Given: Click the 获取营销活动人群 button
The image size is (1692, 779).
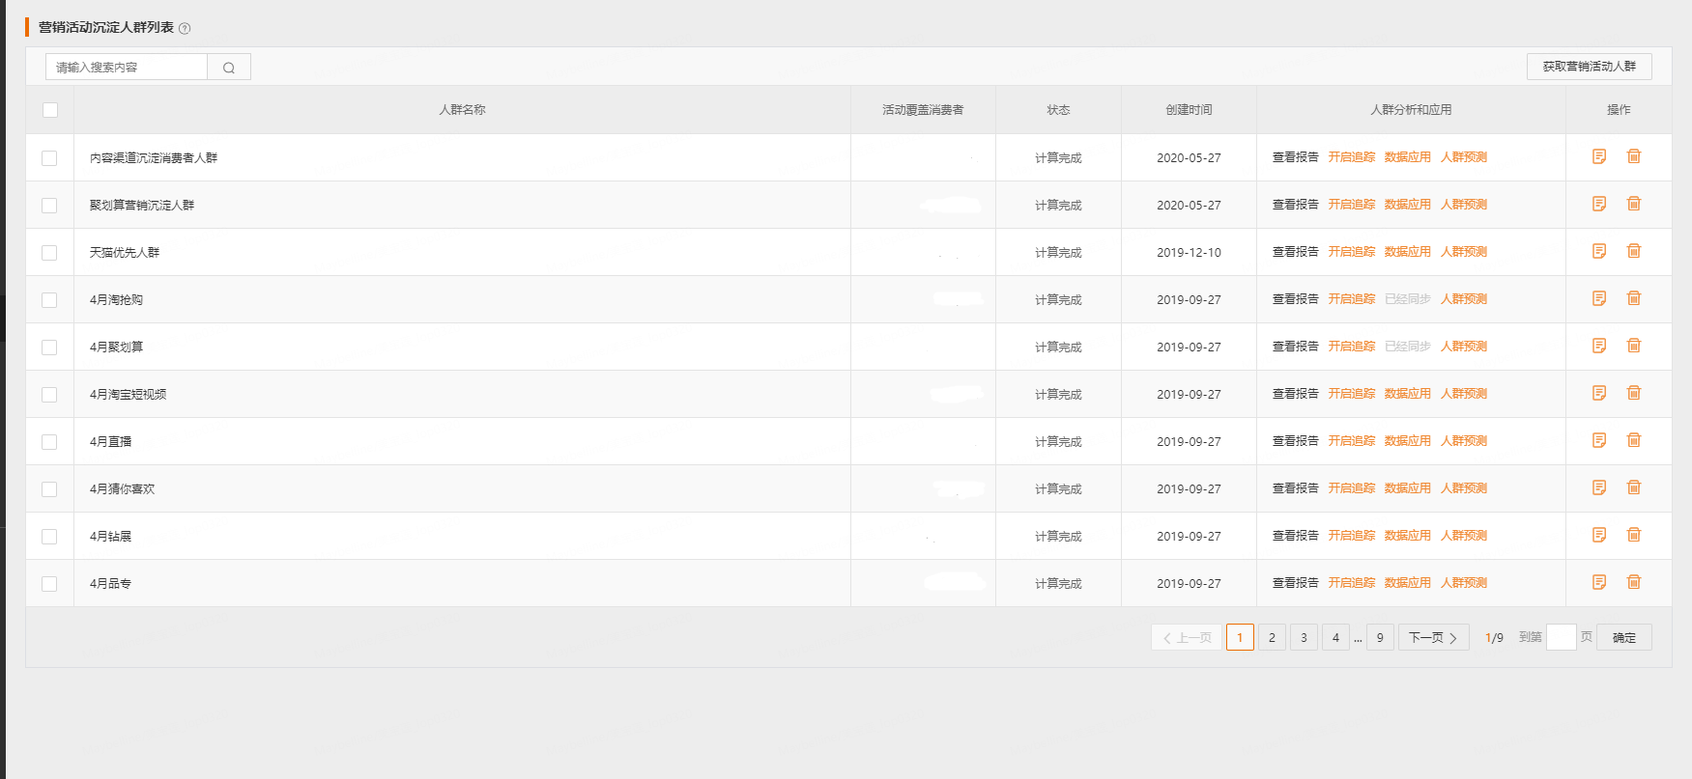Looking at the screenshot, I should 1589,67.
